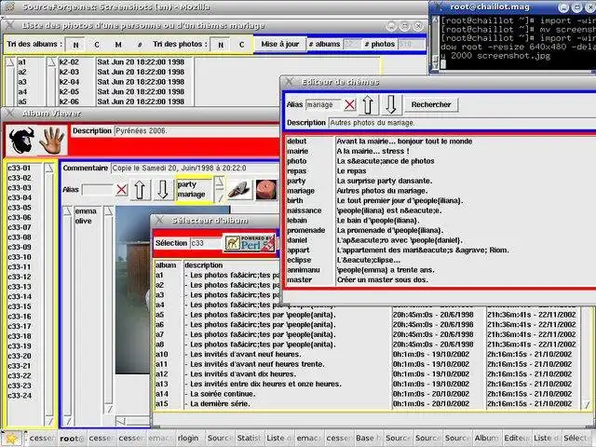This screenshot has width=596, height=447.
Task: Select album a15 row La dernière série
Action: point(220,403)
